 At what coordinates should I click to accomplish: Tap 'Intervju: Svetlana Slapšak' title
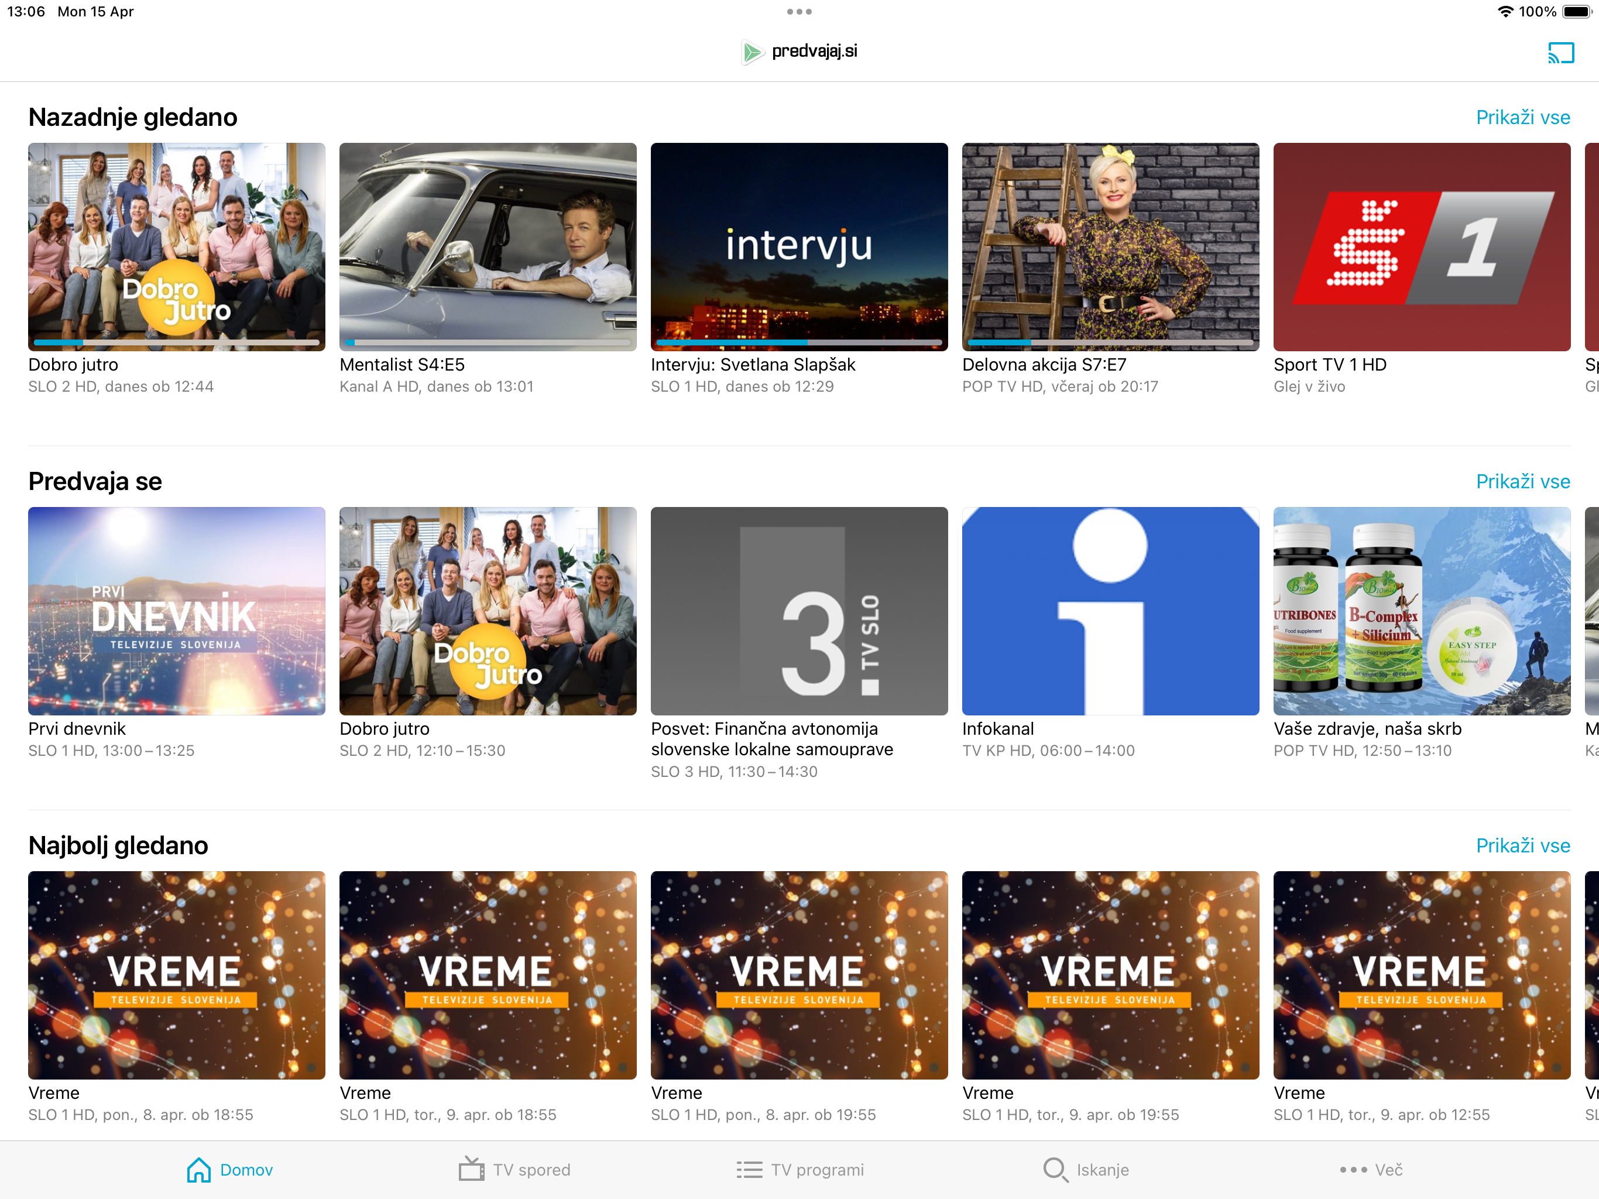click(x=753, y=365)
